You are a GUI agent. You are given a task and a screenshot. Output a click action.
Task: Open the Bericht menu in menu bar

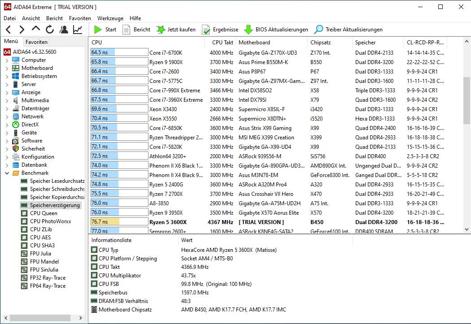pyautogui.click(x=54, y=18)
